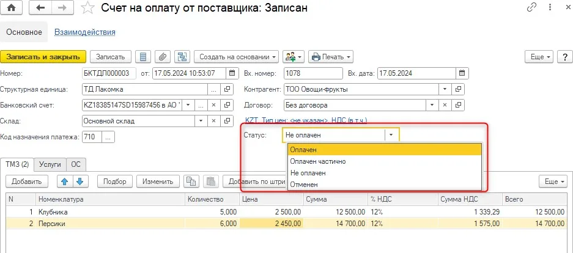The image size is (573, 253).
Task: Open help with the question mark button
Action: (564, 57)
